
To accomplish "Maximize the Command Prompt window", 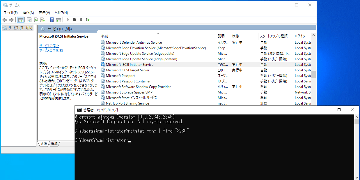I will pos(339,110).
